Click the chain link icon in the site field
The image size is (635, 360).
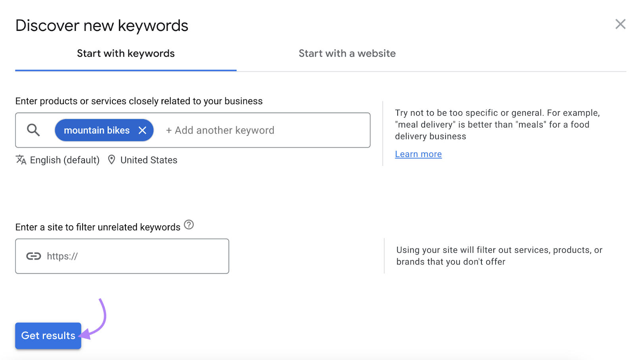[34, 256]
